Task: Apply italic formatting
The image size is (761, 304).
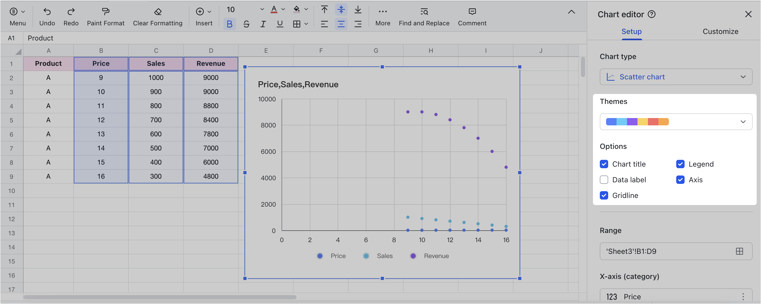Action: [263, 24]
